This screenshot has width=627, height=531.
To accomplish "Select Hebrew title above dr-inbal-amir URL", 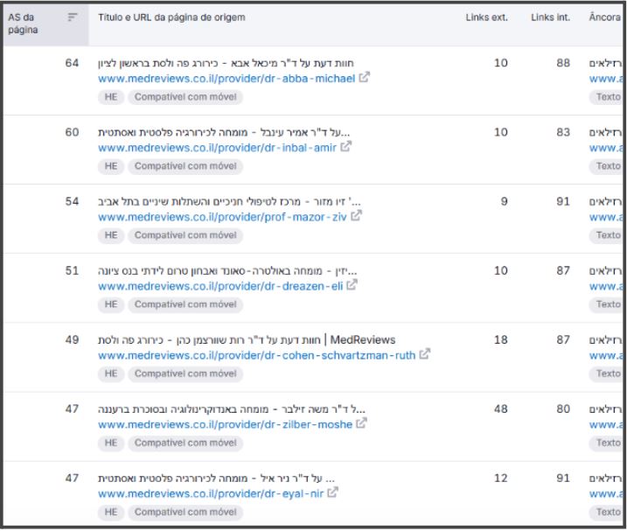I will (x=224, y=132).
